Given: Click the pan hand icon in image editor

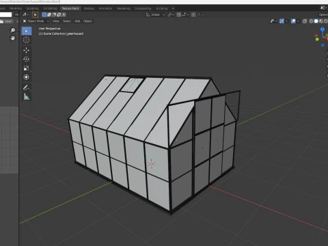Looking at the screenshot, I should pyautogui.click(x=13, y=38).
